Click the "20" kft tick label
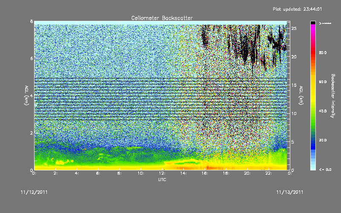 [x=294, y=57]
